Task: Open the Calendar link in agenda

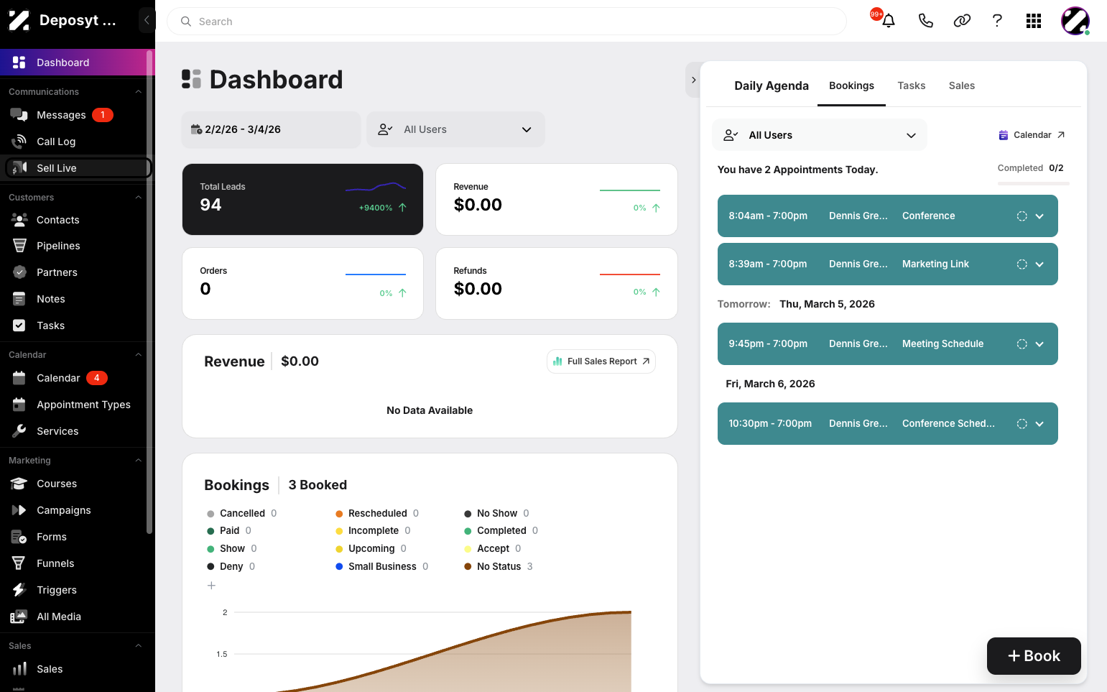Action: pos(1032,135)
